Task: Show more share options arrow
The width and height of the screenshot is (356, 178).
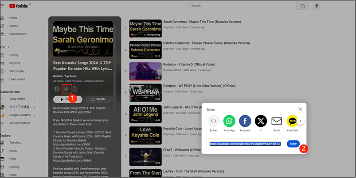Action: click(x=301, y=121)
